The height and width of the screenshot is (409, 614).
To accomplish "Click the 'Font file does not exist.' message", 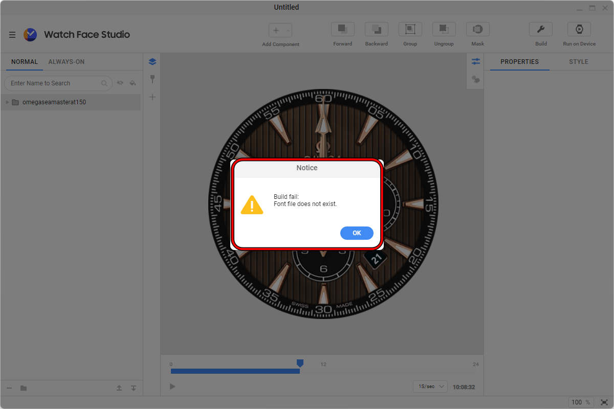I will 305,204.
